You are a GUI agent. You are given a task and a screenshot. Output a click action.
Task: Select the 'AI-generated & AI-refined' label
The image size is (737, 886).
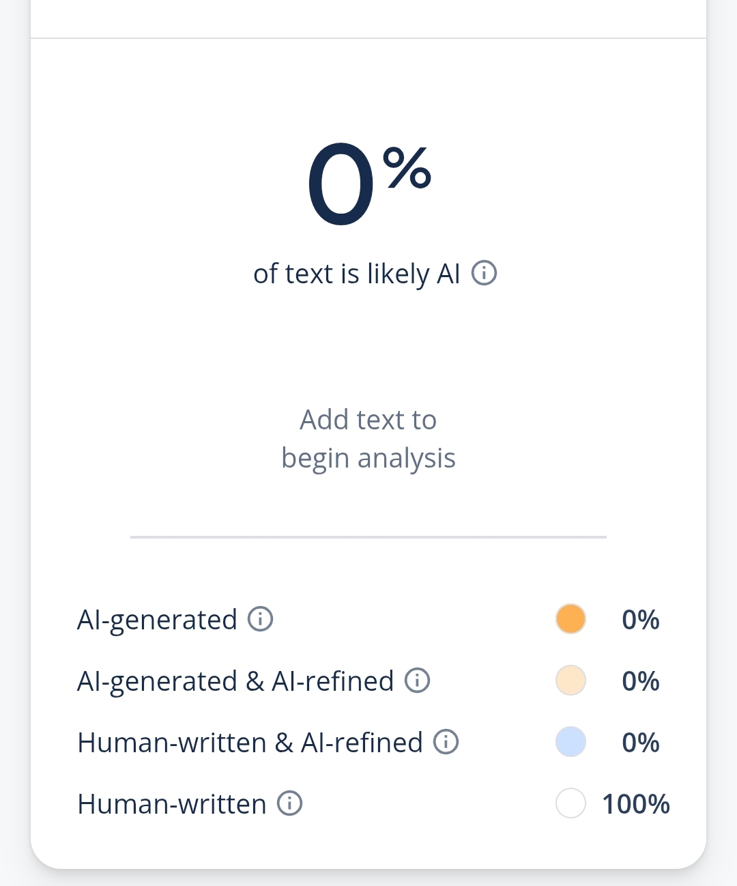click(235, 681)
